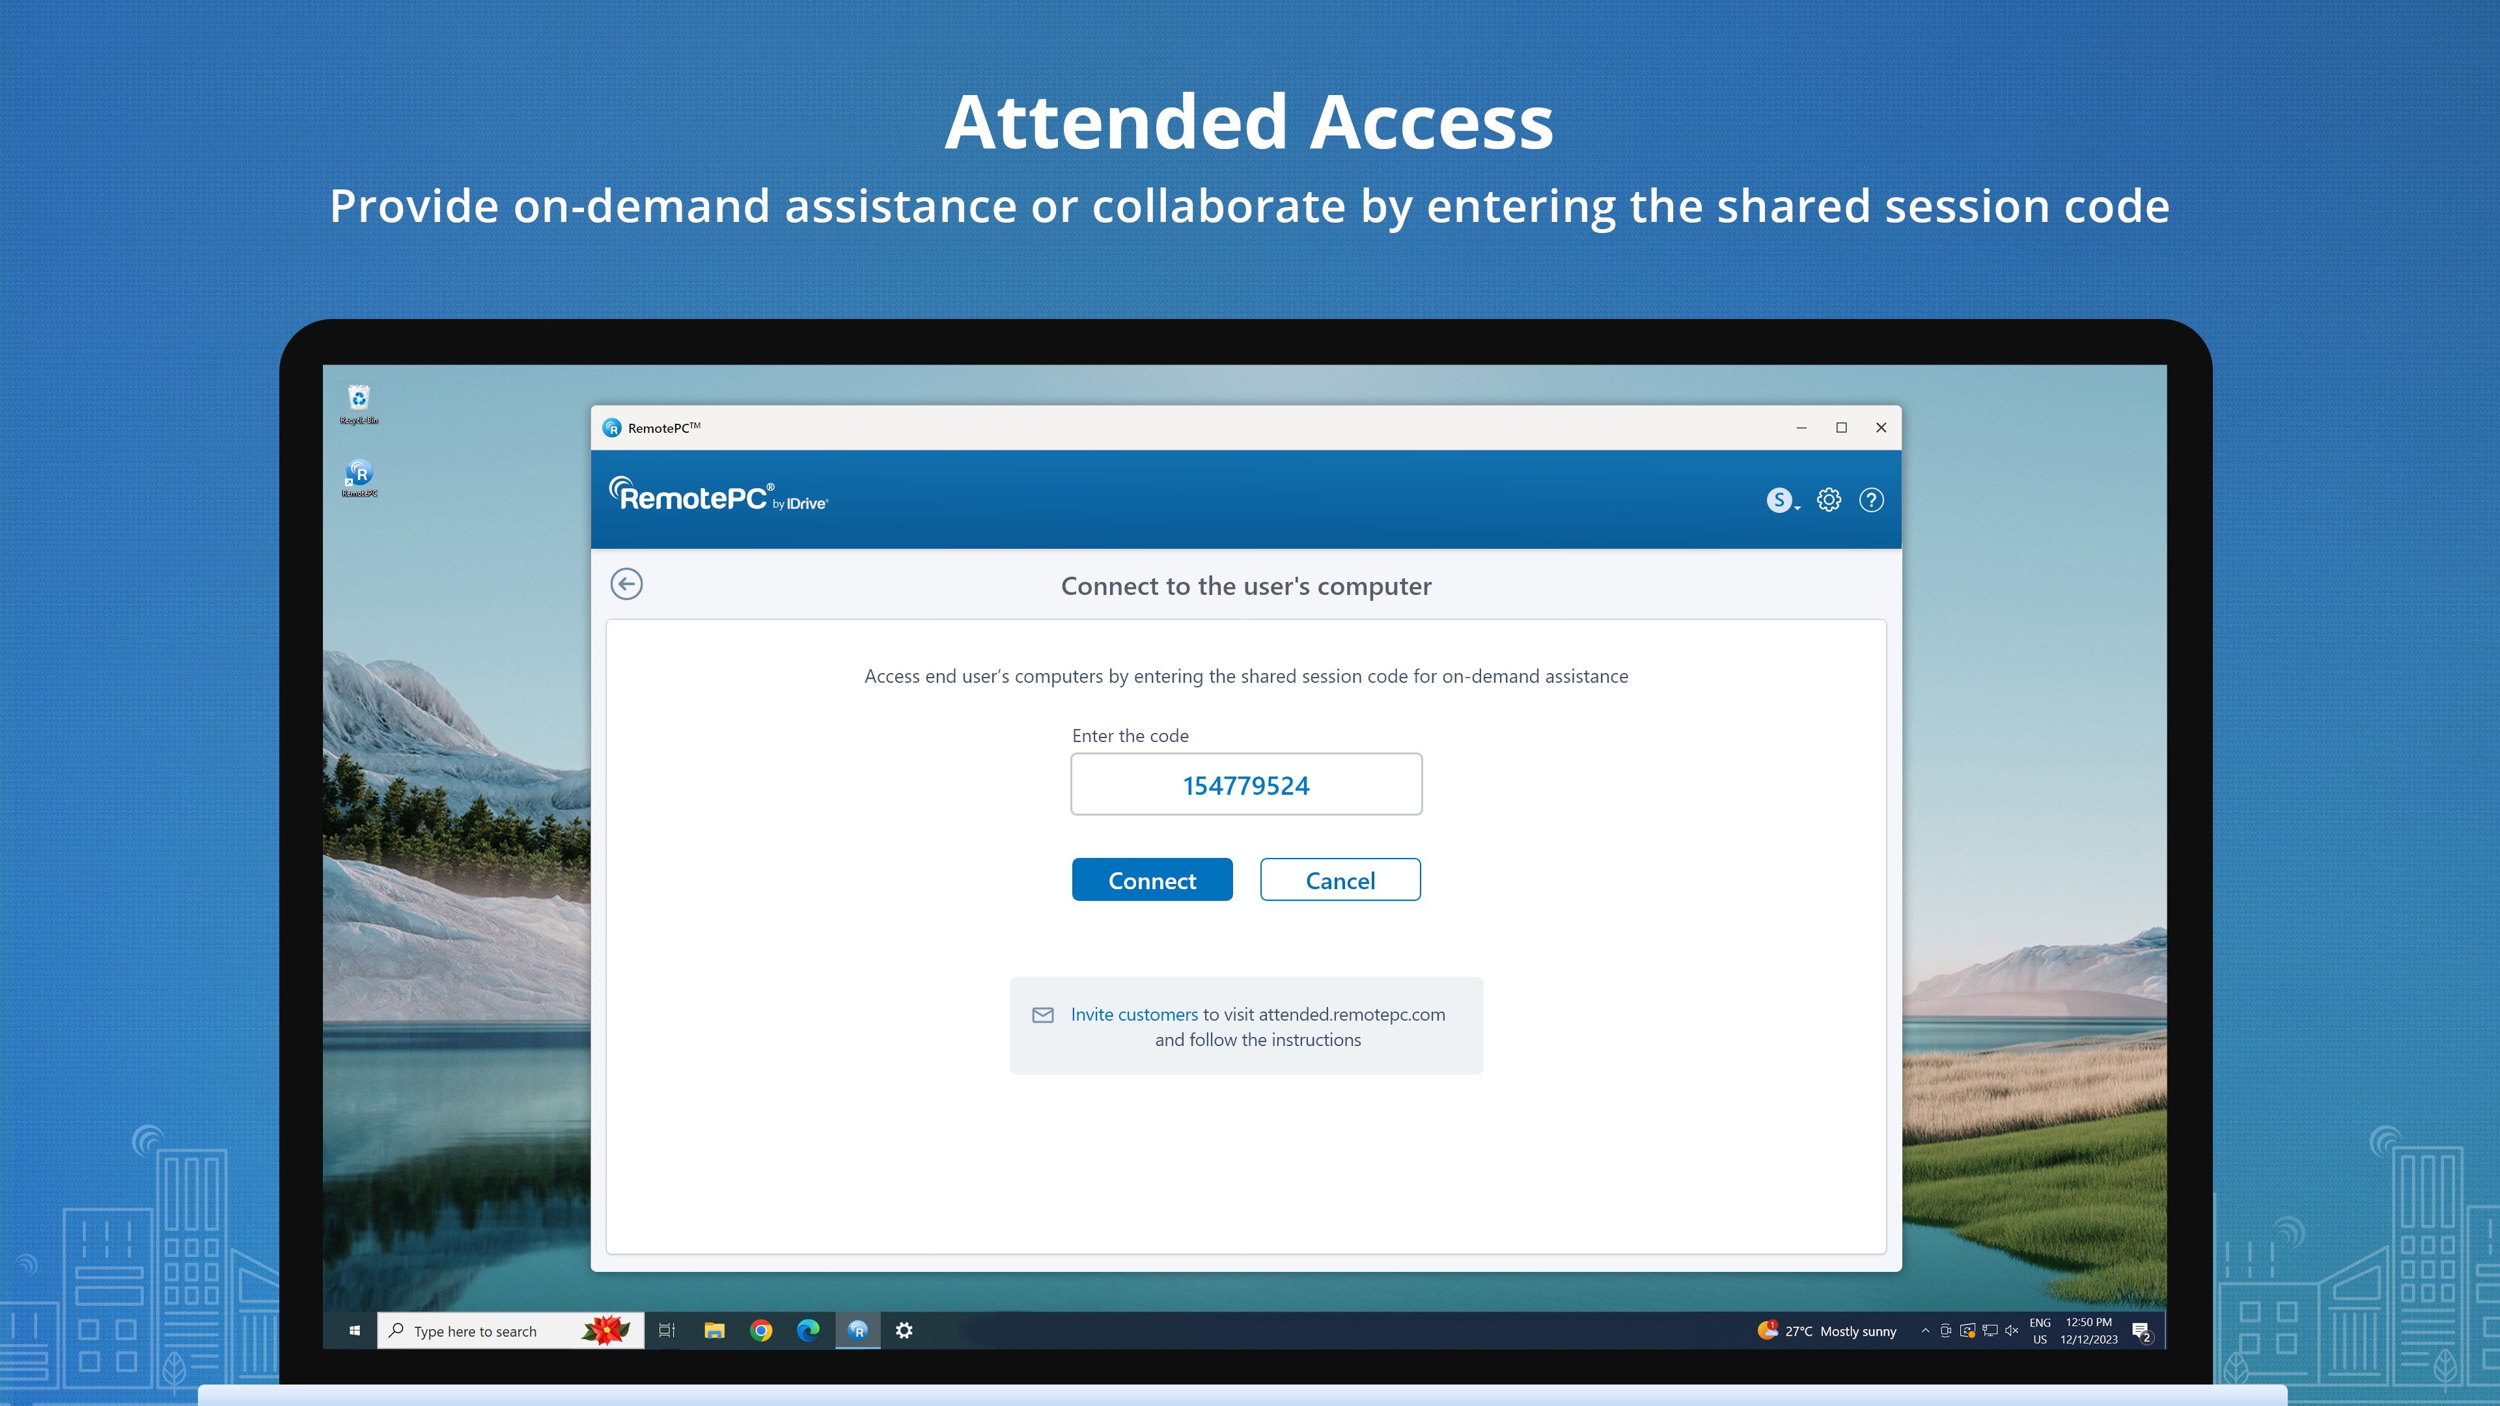Open the RemotePC help question mark icon
Image resolution: width=2500 pixels, height=1406 pixels.
coord(1871,500)
